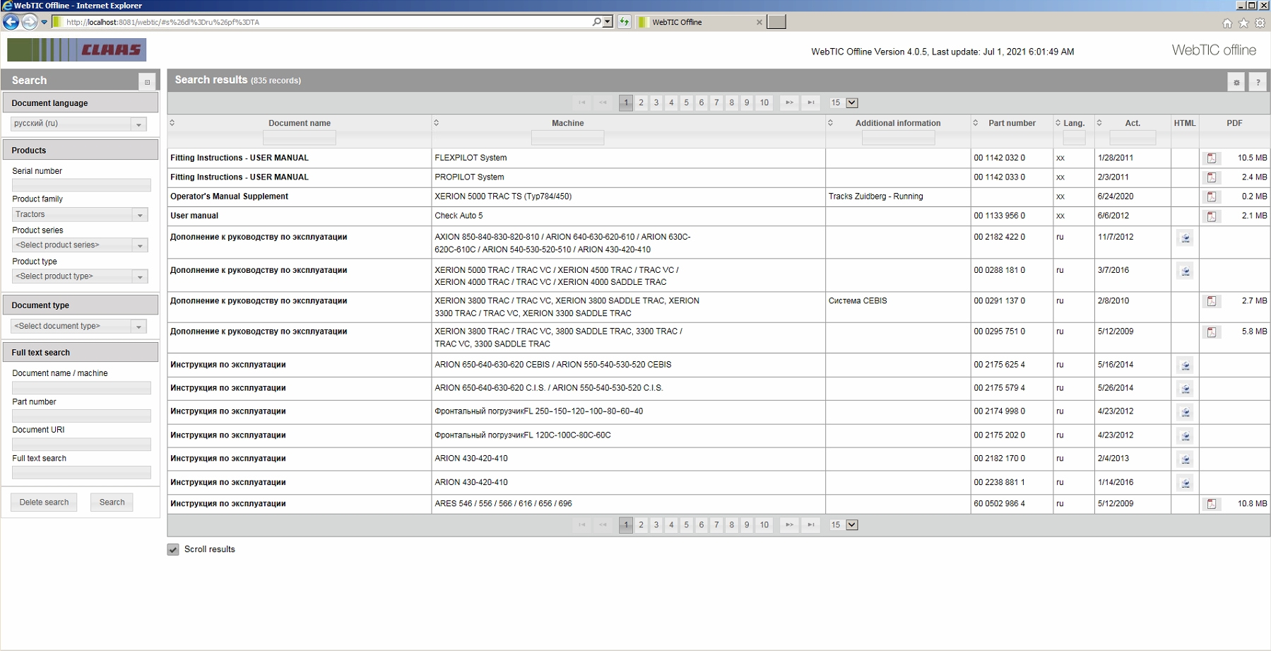Jump to last page in bottom pager

coord(811,524)
